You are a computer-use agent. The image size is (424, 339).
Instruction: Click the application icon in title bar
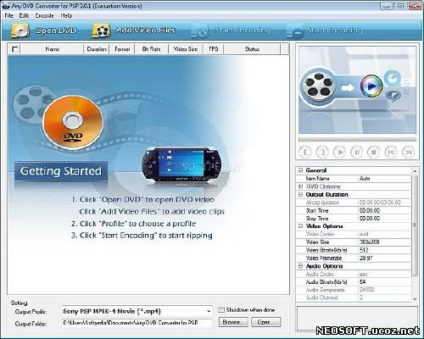[x=6, y=6]
